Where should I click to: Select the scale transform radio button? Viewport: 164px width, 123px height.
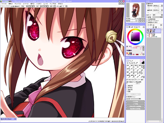pos(127,88)
